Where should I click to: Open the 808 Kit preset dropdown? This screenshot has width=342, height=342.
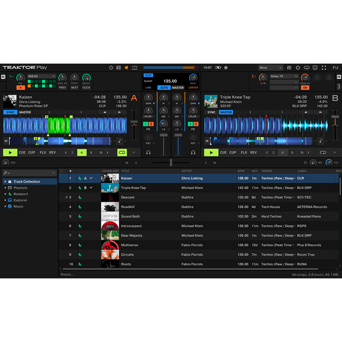[41, 76]
